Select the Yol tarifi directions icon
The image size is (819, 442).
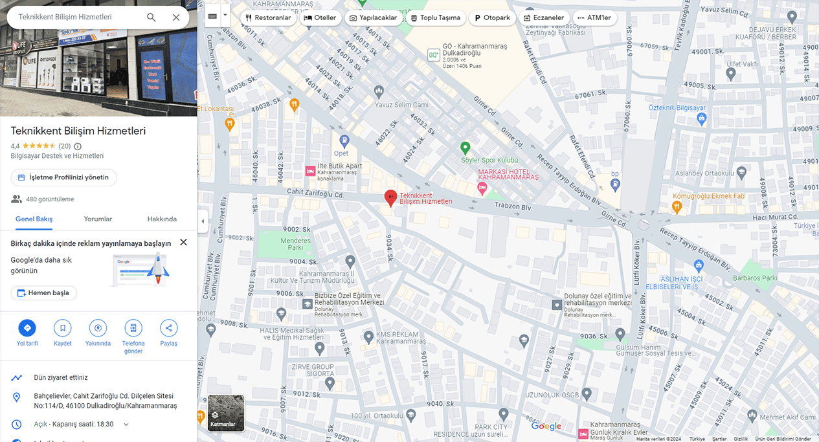click(27, 328)
